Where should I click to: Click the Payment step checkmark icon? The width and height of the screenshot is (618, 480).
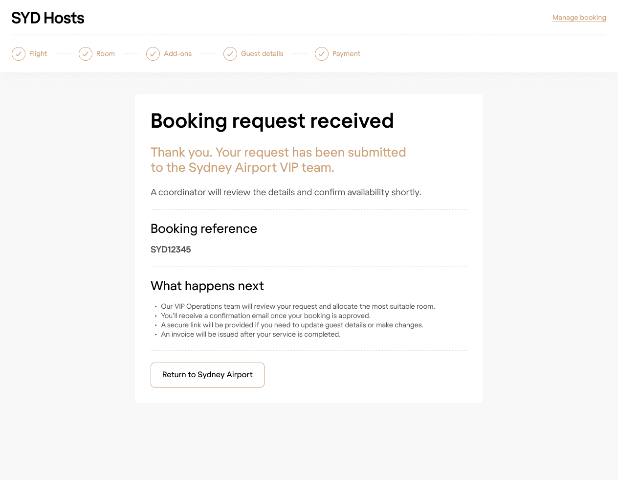[x=322, y=54]
